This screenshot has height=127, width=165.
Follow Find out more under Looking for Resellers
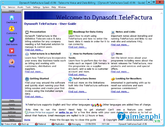120,91
